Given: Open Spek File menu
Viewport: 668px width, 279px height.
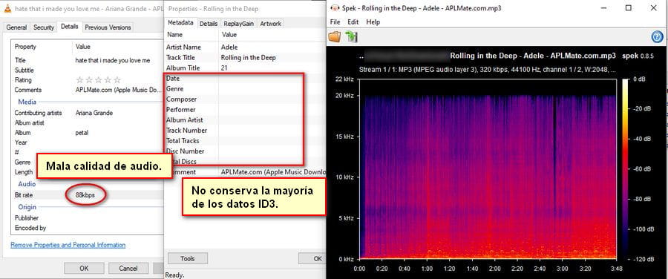Looking at the screenshot, I should pos(335,22).
